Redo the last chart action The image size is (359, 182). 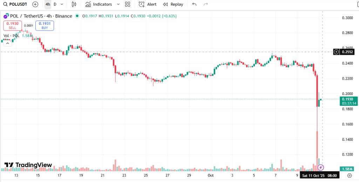[206, 4]
